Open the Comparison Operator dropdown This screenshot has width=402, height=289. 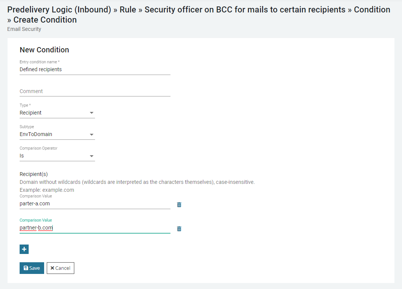[57, 156]
